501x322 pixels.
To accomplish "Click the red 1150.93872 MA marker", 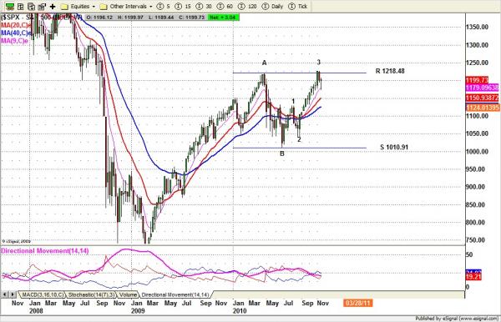I will pyautogui.click(x=482, y=98).
